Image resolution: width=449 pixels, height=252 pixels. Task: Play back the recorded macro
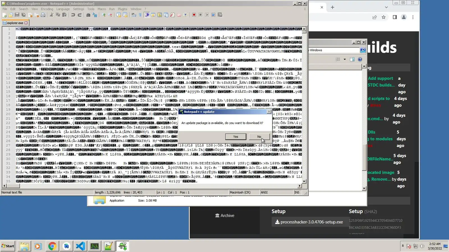pos(207,15)
